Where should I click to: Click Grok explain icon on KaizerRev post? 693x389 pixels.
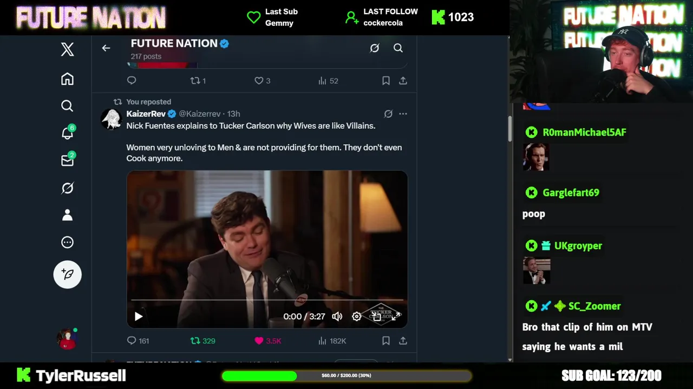(388, 113)
